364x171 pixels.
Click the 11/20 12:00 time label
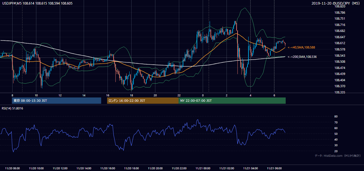coord(60,168)
